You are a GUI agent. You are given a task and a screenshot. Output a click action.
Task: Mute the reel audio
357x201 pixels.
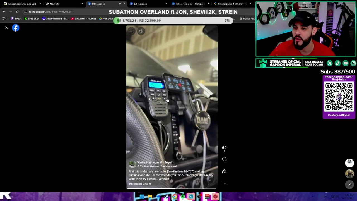point(141,31)
